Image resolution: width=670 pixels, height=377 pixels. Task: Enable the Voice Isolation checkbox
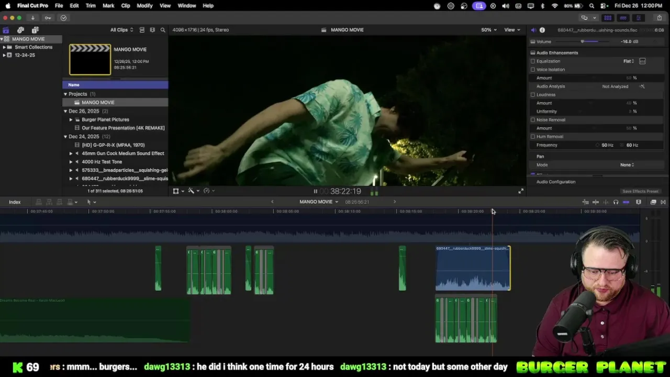point(533,70)
